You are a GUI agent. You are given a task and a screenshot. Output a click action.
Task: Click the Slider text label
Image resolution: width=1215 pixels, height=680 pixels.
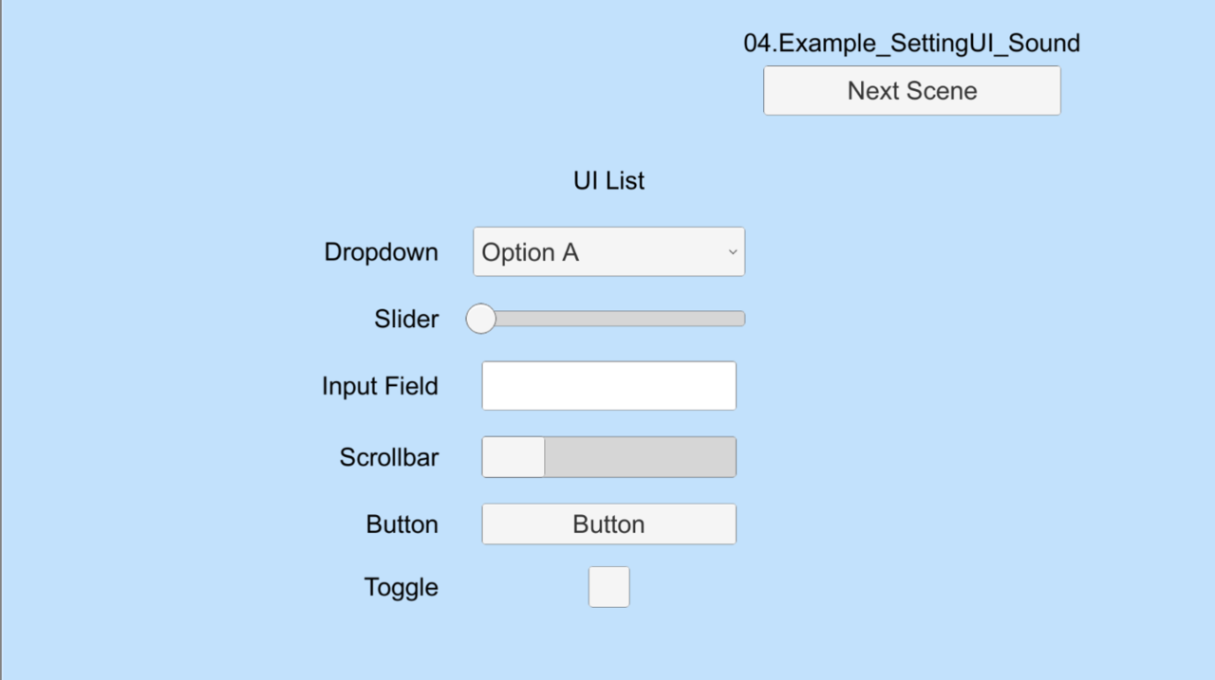coord(406,320)
